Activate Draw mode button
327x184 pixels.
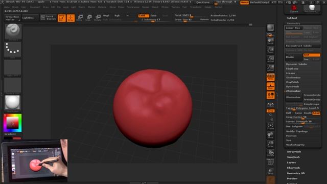(x=71, y=18)
